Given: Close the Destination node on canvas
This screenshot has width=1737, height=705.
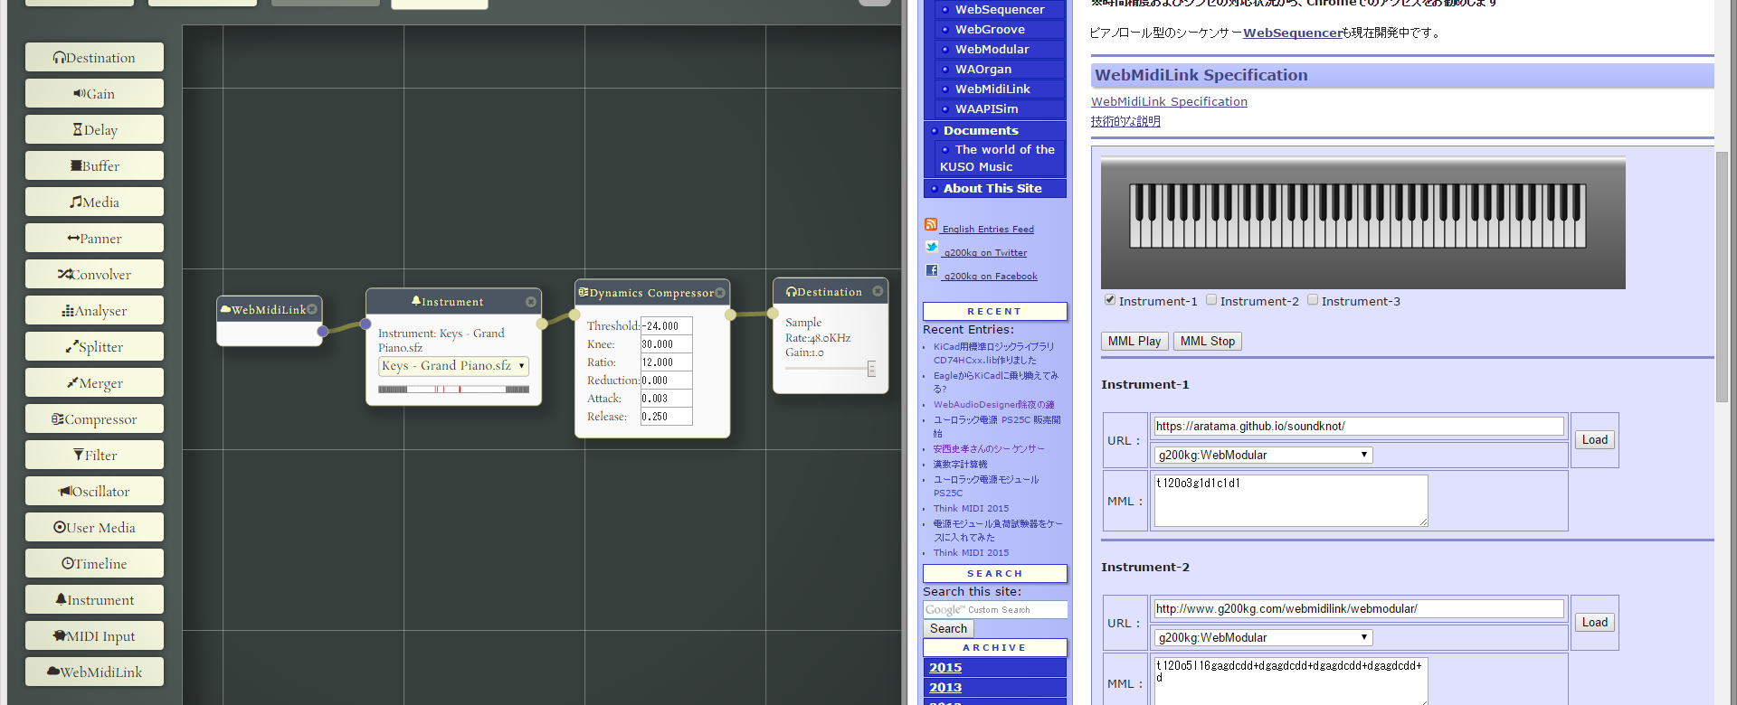Looking at the screenshot, I should tap(878, 291).
